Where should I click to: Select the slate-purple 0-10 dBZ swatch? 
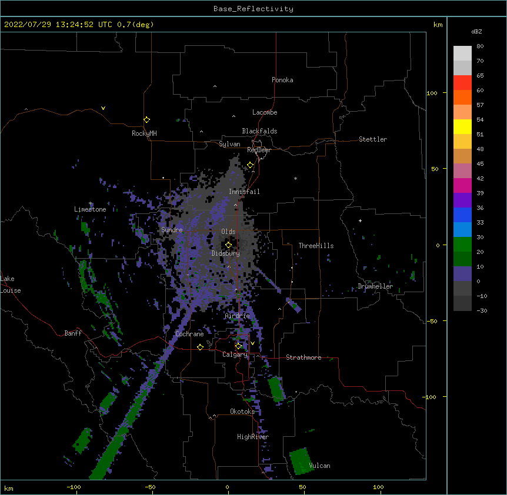(x=462, y=274)
